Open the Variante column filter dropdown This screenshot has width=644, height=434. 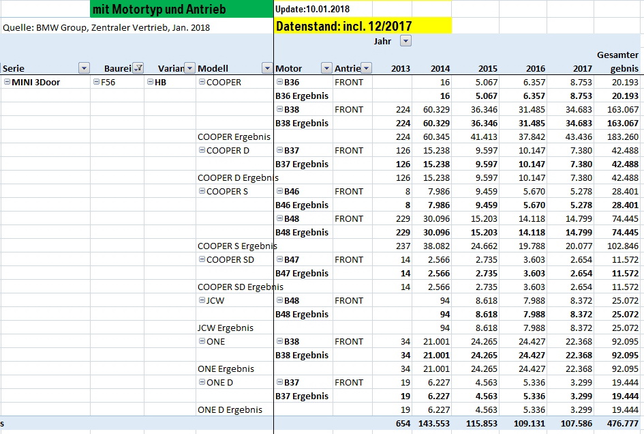point(189,68)
